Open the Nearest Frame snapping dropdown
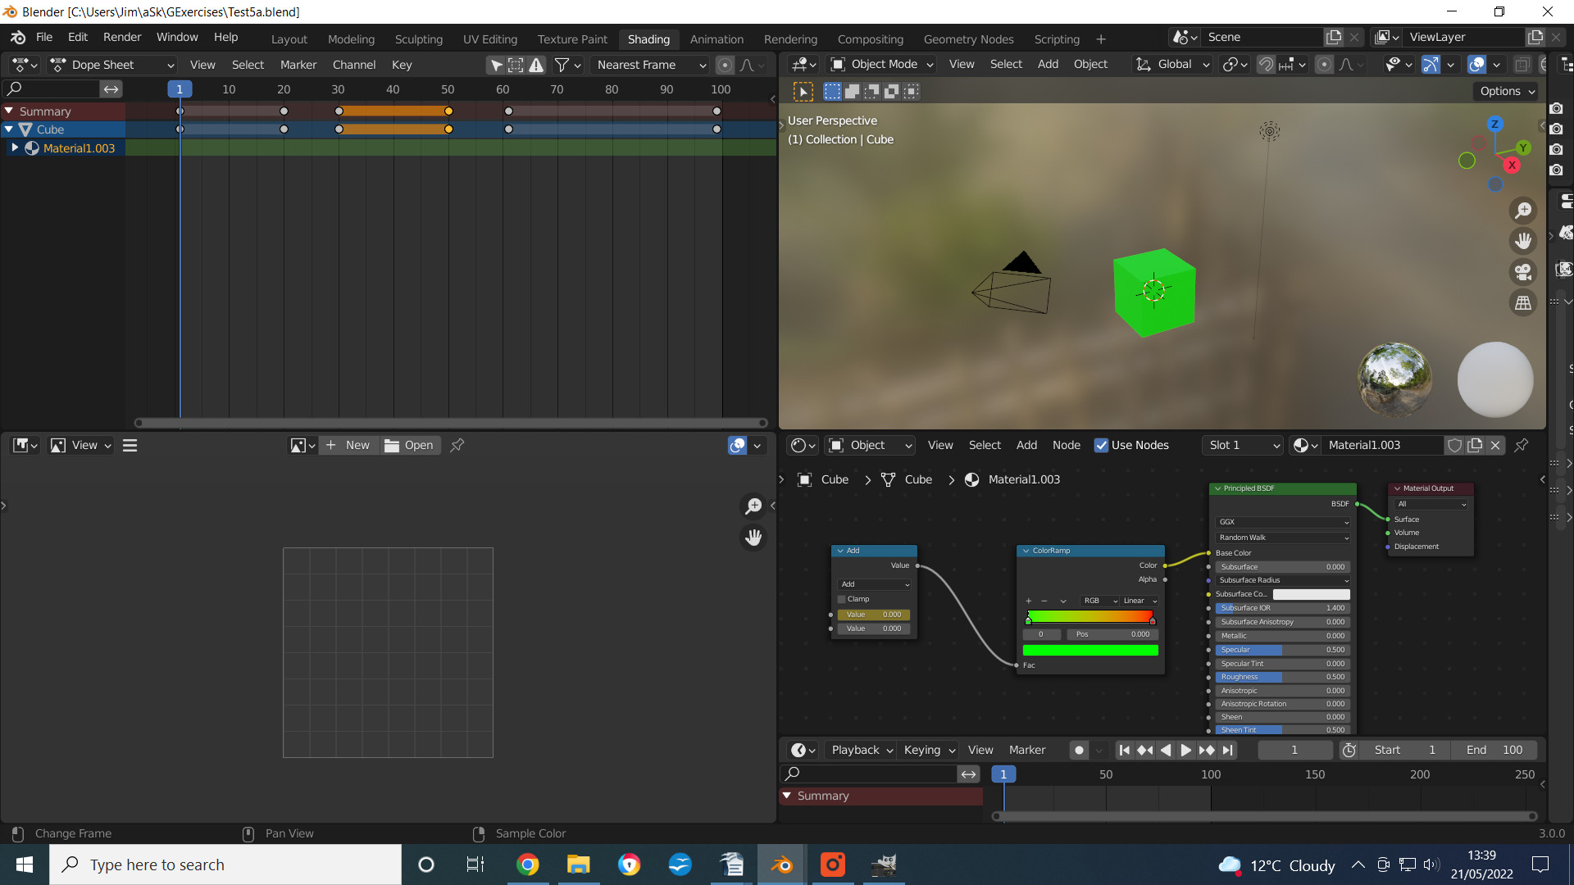 click(x=650, y=65)
